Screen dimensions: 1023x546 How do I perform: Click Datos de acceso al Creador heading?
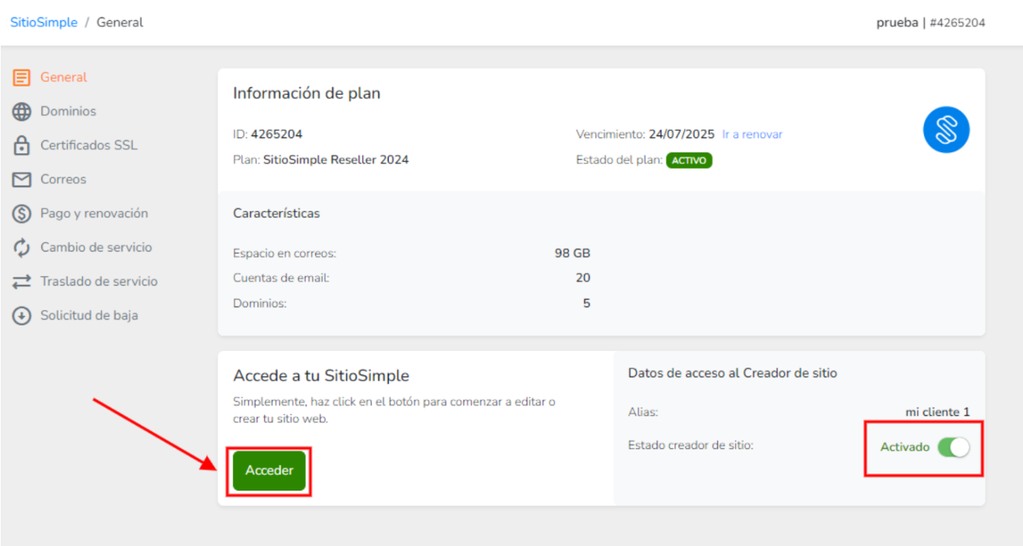point(733,373)
